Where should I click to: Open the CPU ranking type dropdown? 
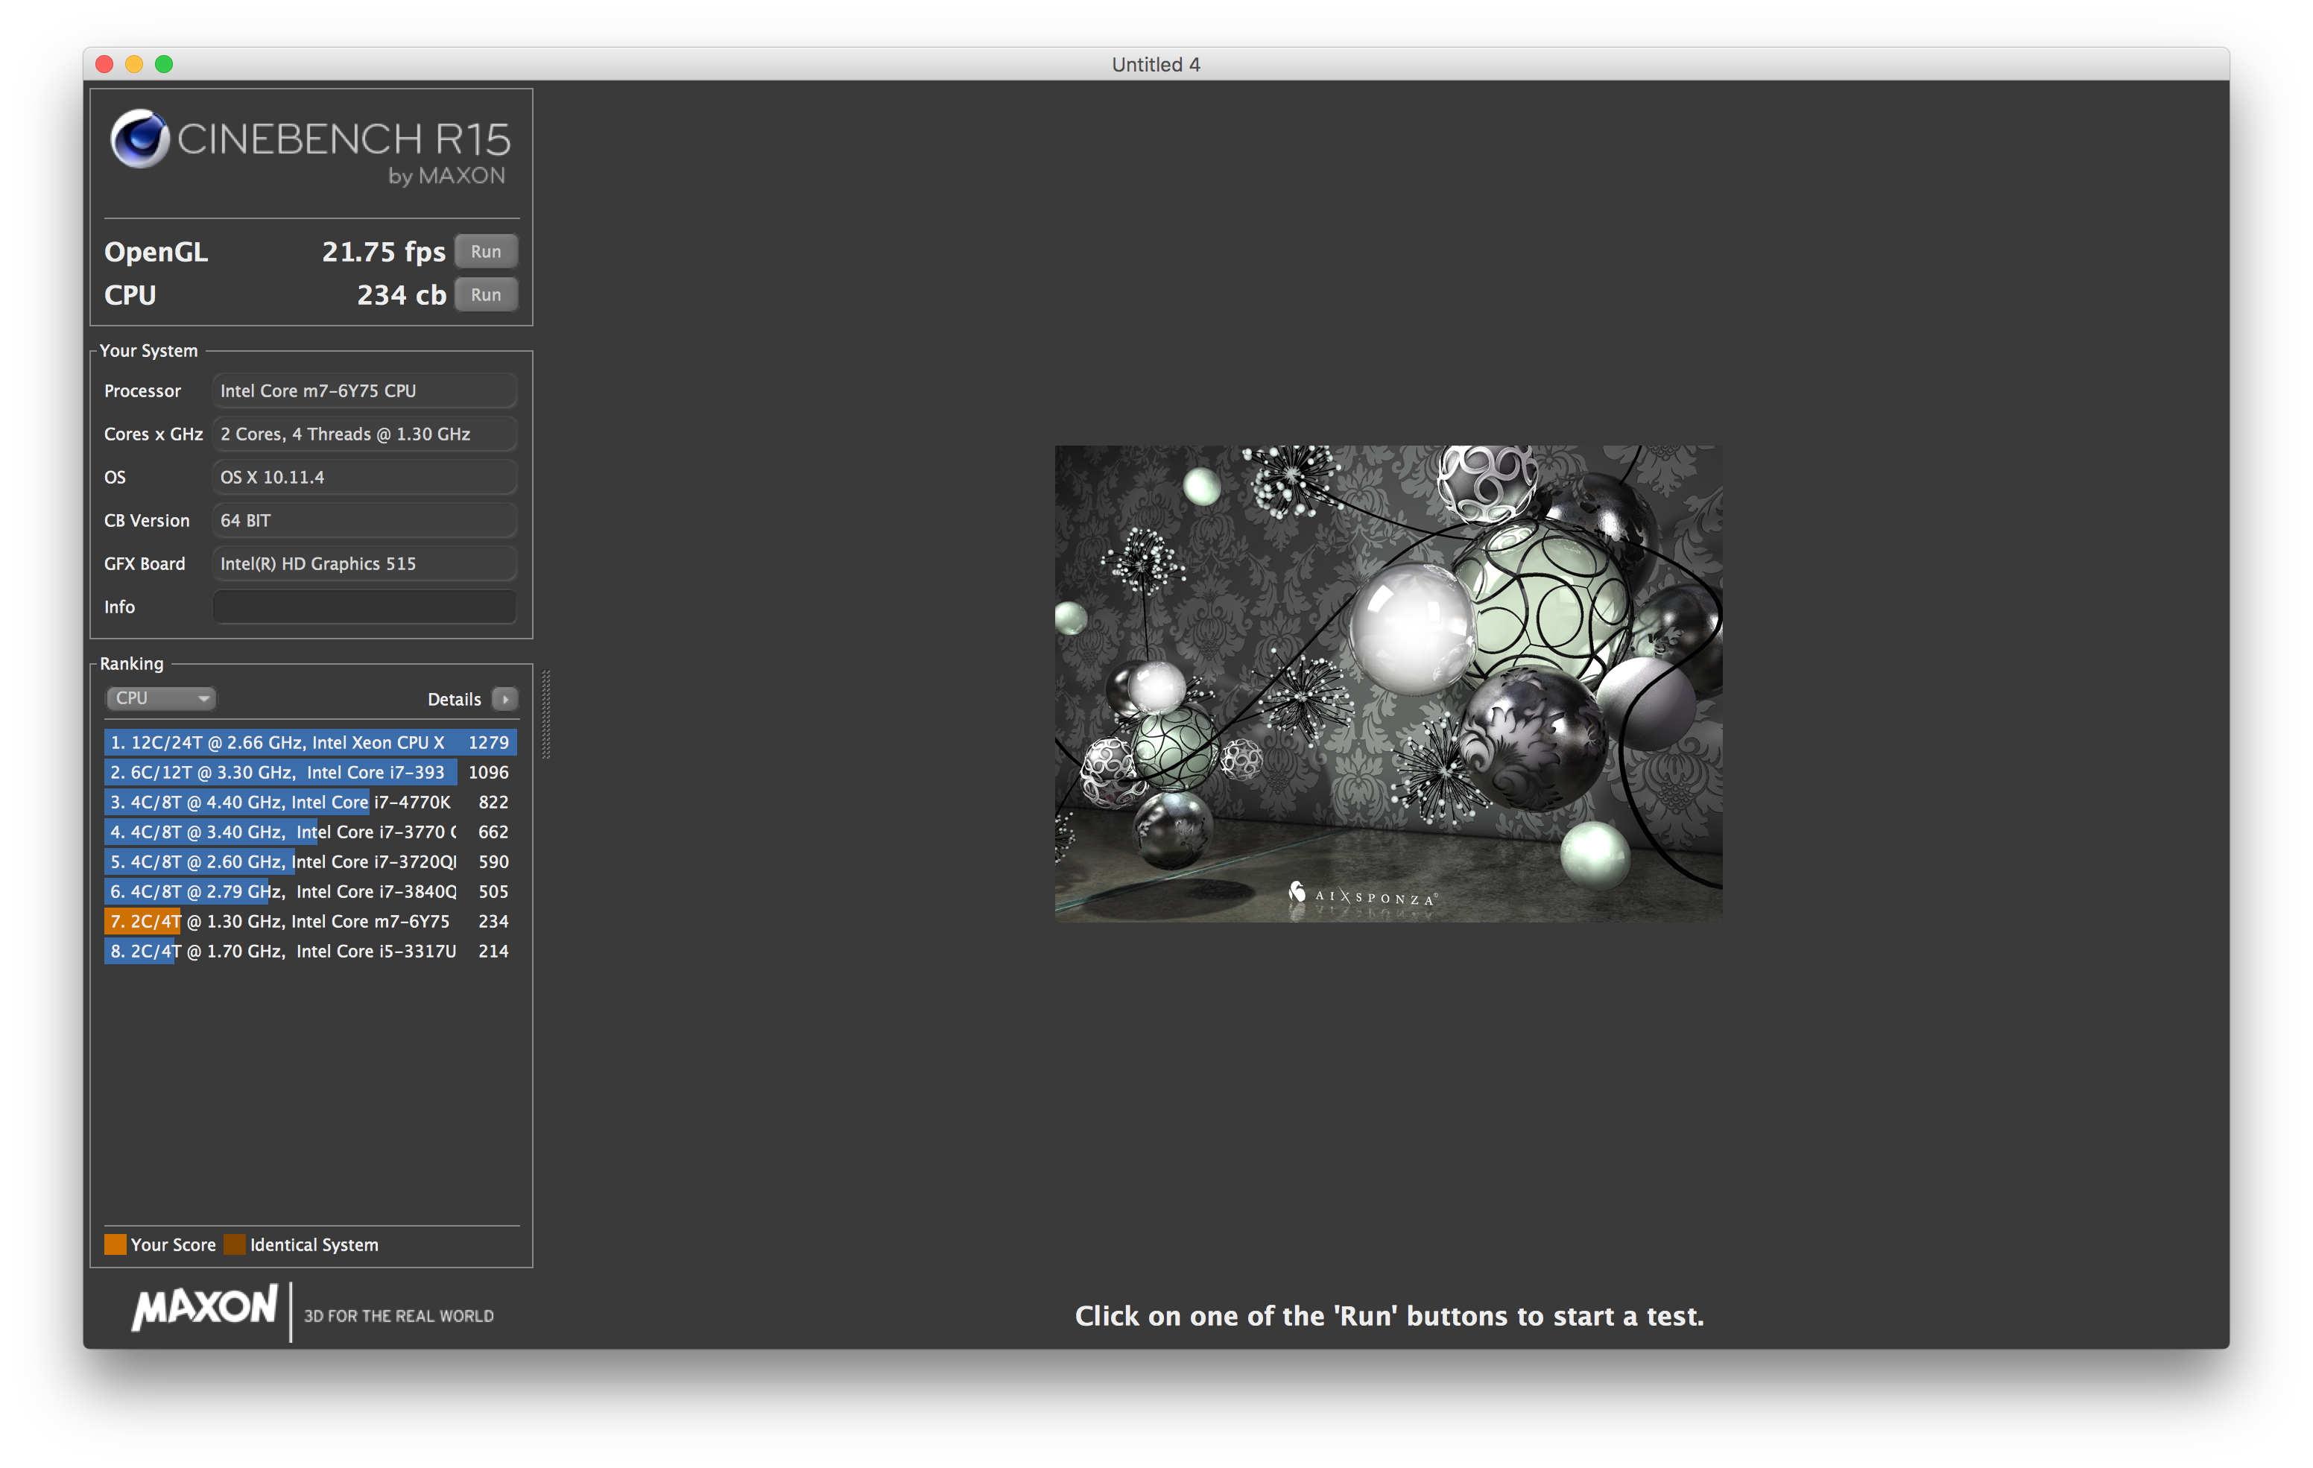(x=159, y=698)
